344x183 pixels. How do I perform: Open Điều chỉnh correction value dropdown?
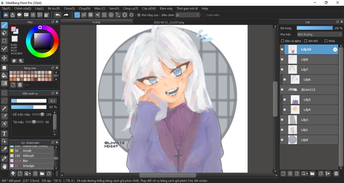tap(187, 15)
